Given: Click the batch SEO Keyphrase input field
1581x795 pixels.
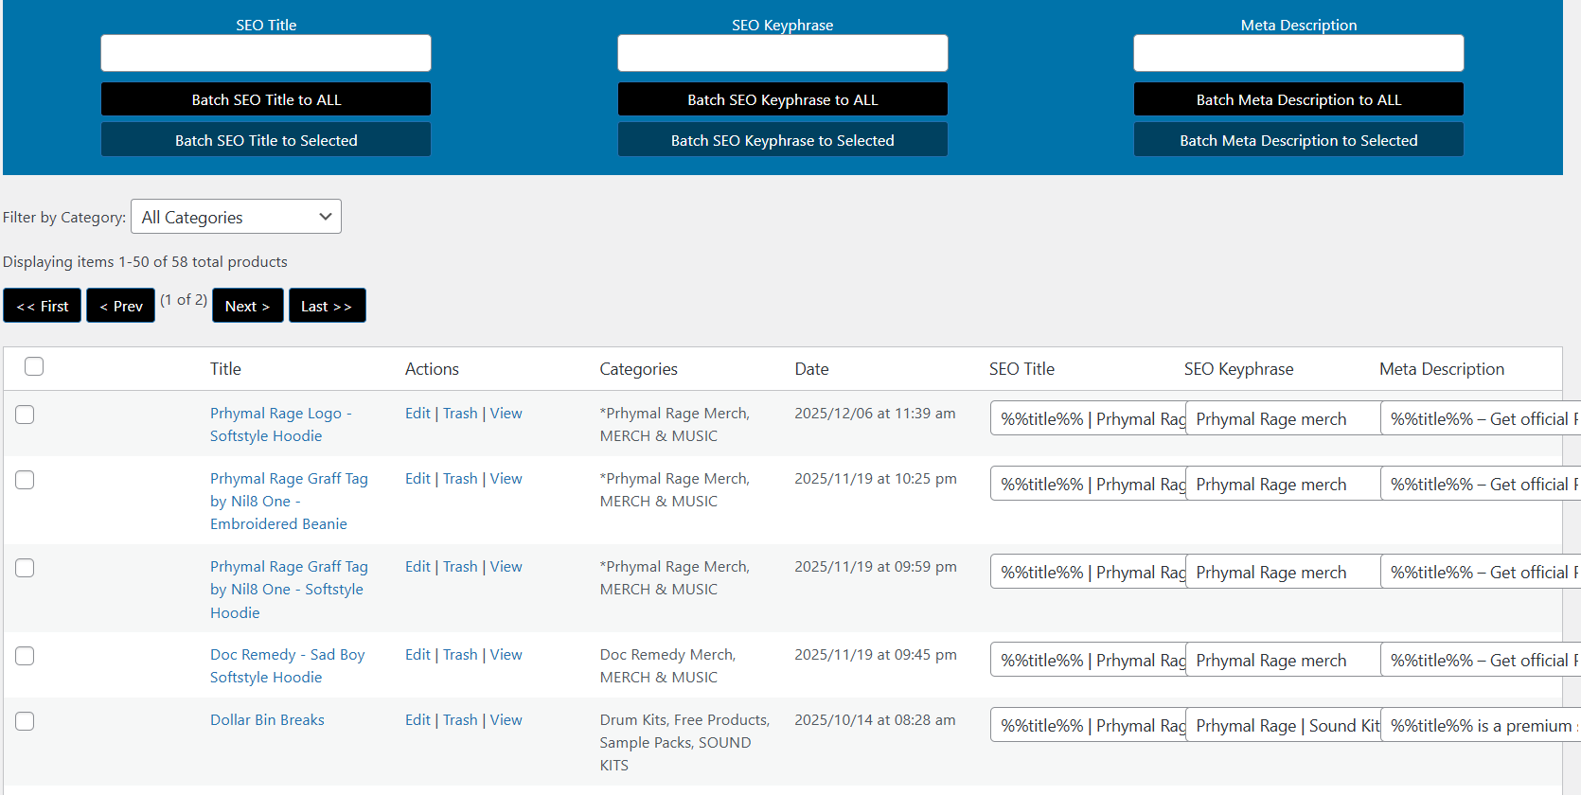Looking at the screenshot, I should 783,53.
